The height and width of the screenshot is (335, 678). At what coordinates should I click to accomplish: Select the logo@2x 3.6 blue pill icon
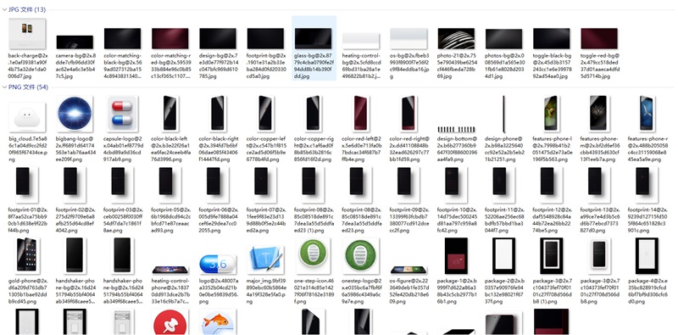coord(218,264)
